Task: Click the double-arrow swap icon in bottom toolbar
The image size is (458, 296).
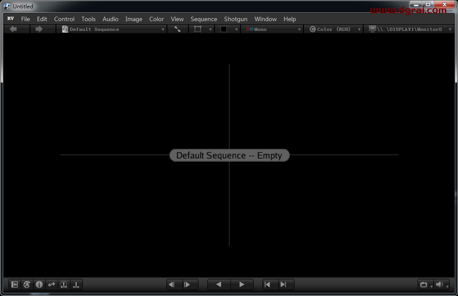Action: (52, 285)
